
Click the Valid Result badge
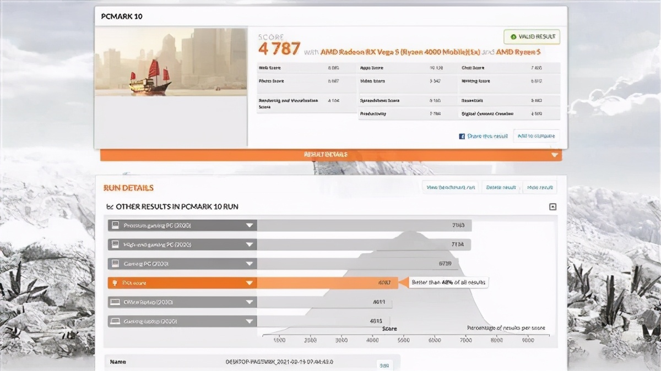tap(532, 37)
